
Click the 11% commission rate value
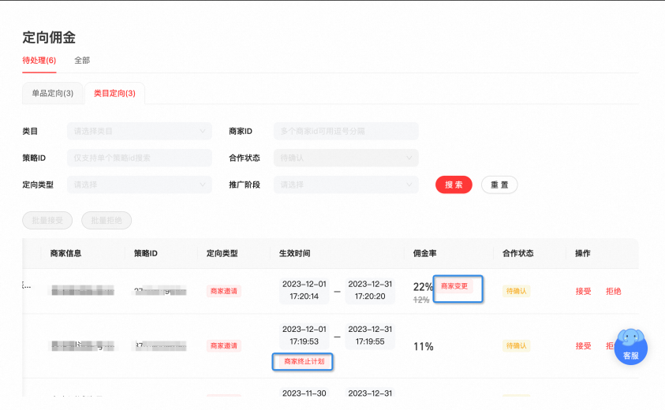point(424,347)
